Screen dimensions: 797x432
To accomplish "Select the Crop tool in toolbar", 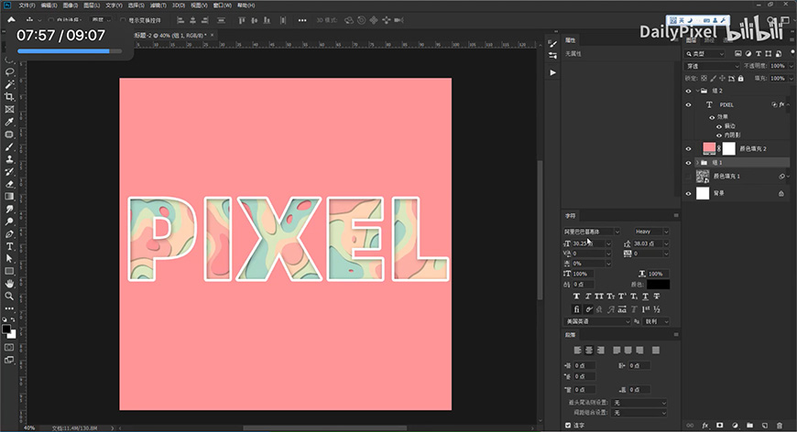I will click(9, 97).
